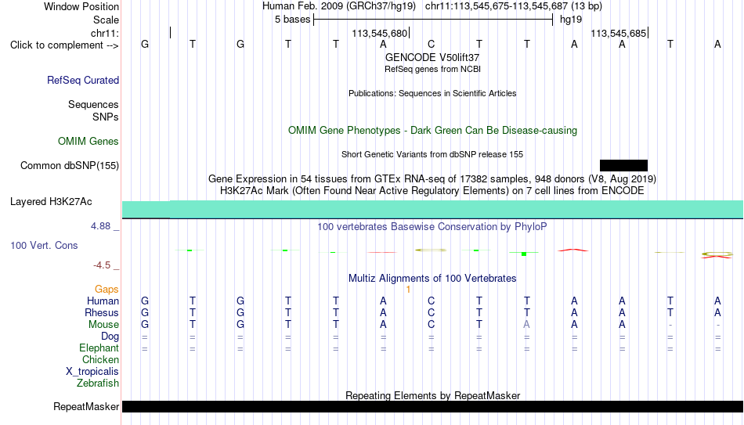Click base C in the Rhesus alignment row
The width and height of the screenshot is (744, 425).
tap(431, 313)
